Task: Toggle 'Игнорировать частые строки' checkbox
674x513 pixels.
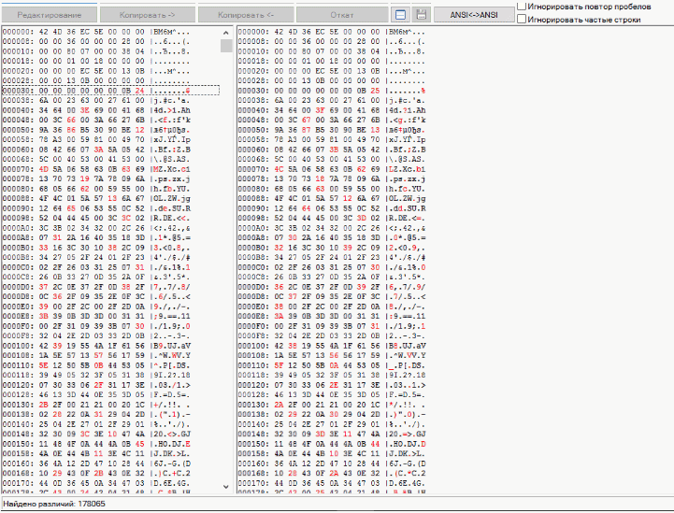Action: (x=522, y=19)
